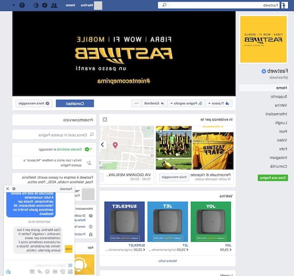The image size is (294, 276).
Task: Open Informazioni in the page sidebar
Action: [276, 114]
